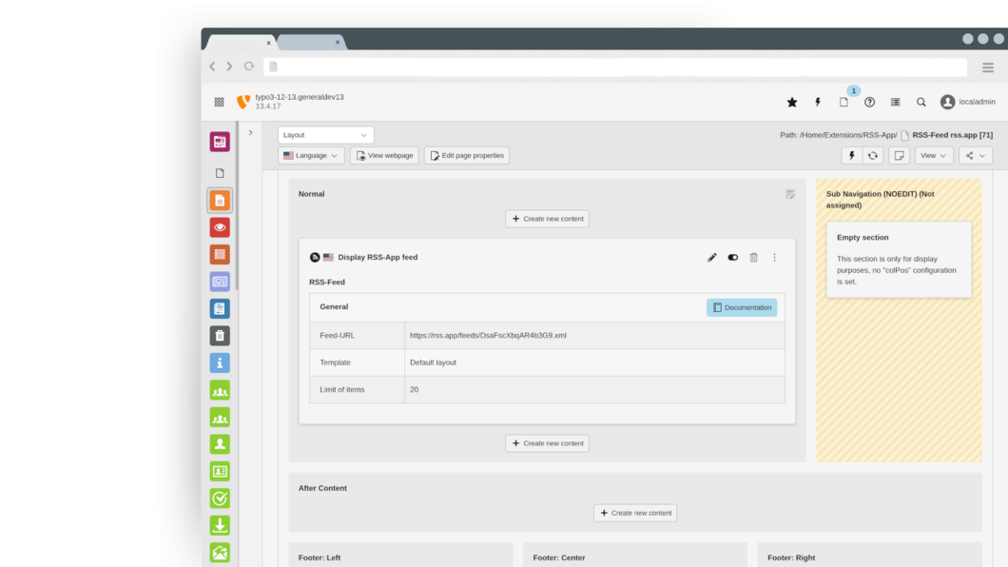This screenshot has width=1008, height=567.
Task: Edit the Display RSS-App feed with the pencil icon
Action: tap(711, 257)
